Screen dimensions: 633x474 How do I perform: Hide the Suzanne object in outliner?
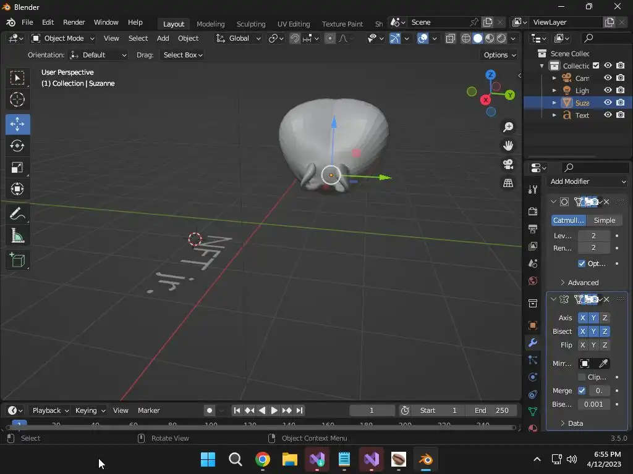pos(608,102)
